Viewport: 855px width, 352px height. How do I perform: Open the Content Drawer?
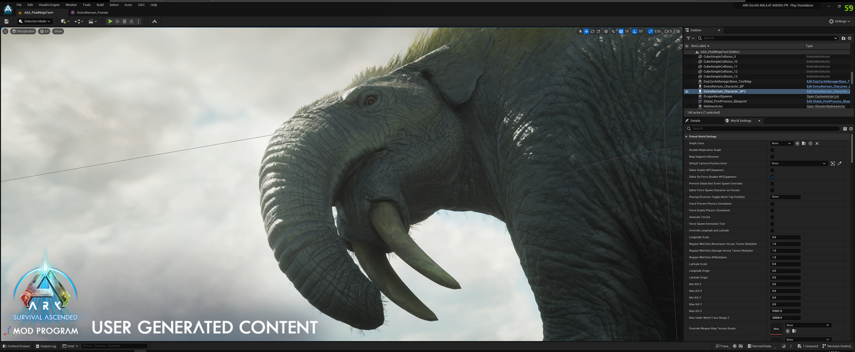point(16,346)
